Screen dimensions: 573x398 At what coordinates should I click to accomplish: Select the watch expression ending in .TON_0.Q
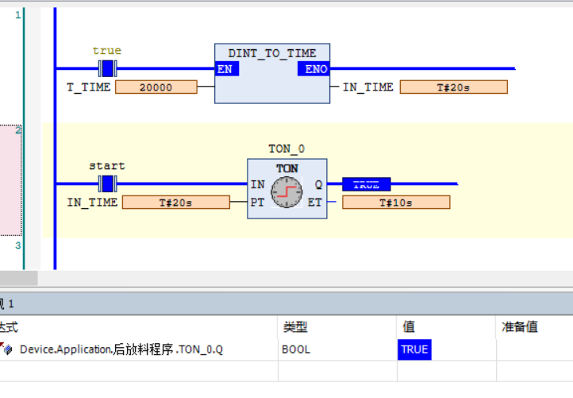pyautogui.click(x=121, y=350)
